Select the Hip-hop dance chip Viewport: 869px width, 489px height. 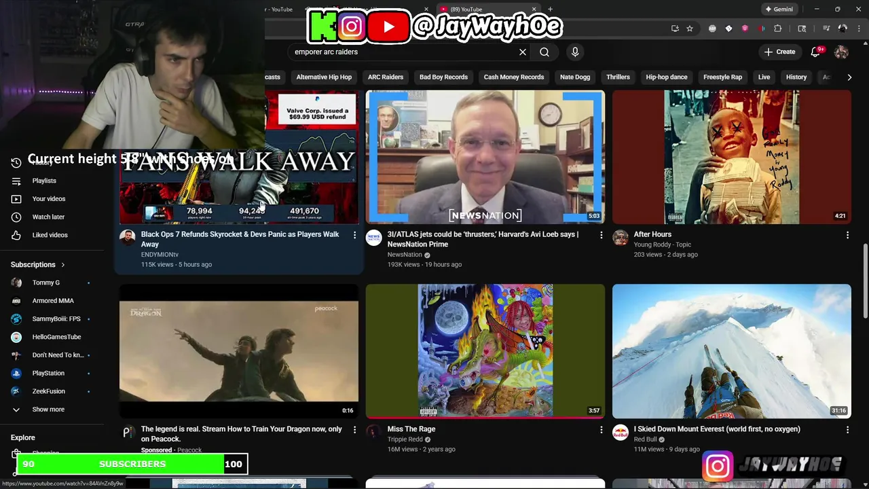point(667,77)
